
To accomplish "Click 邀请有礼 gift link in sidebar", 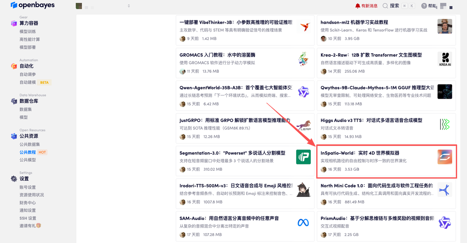I will (30, 226).
